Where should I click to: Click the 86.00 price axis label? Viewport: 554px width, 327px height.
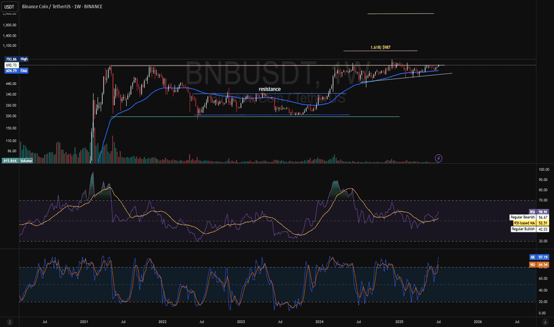point(12,151)
